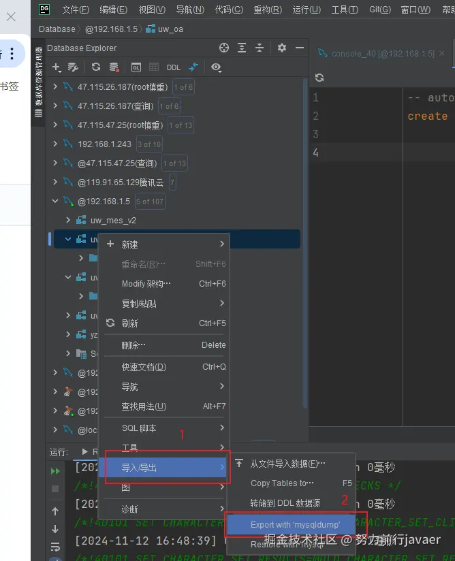This screenshot has width=455, height=561.
Task: Click the down arrow in run panel
Action: point(55,529)
